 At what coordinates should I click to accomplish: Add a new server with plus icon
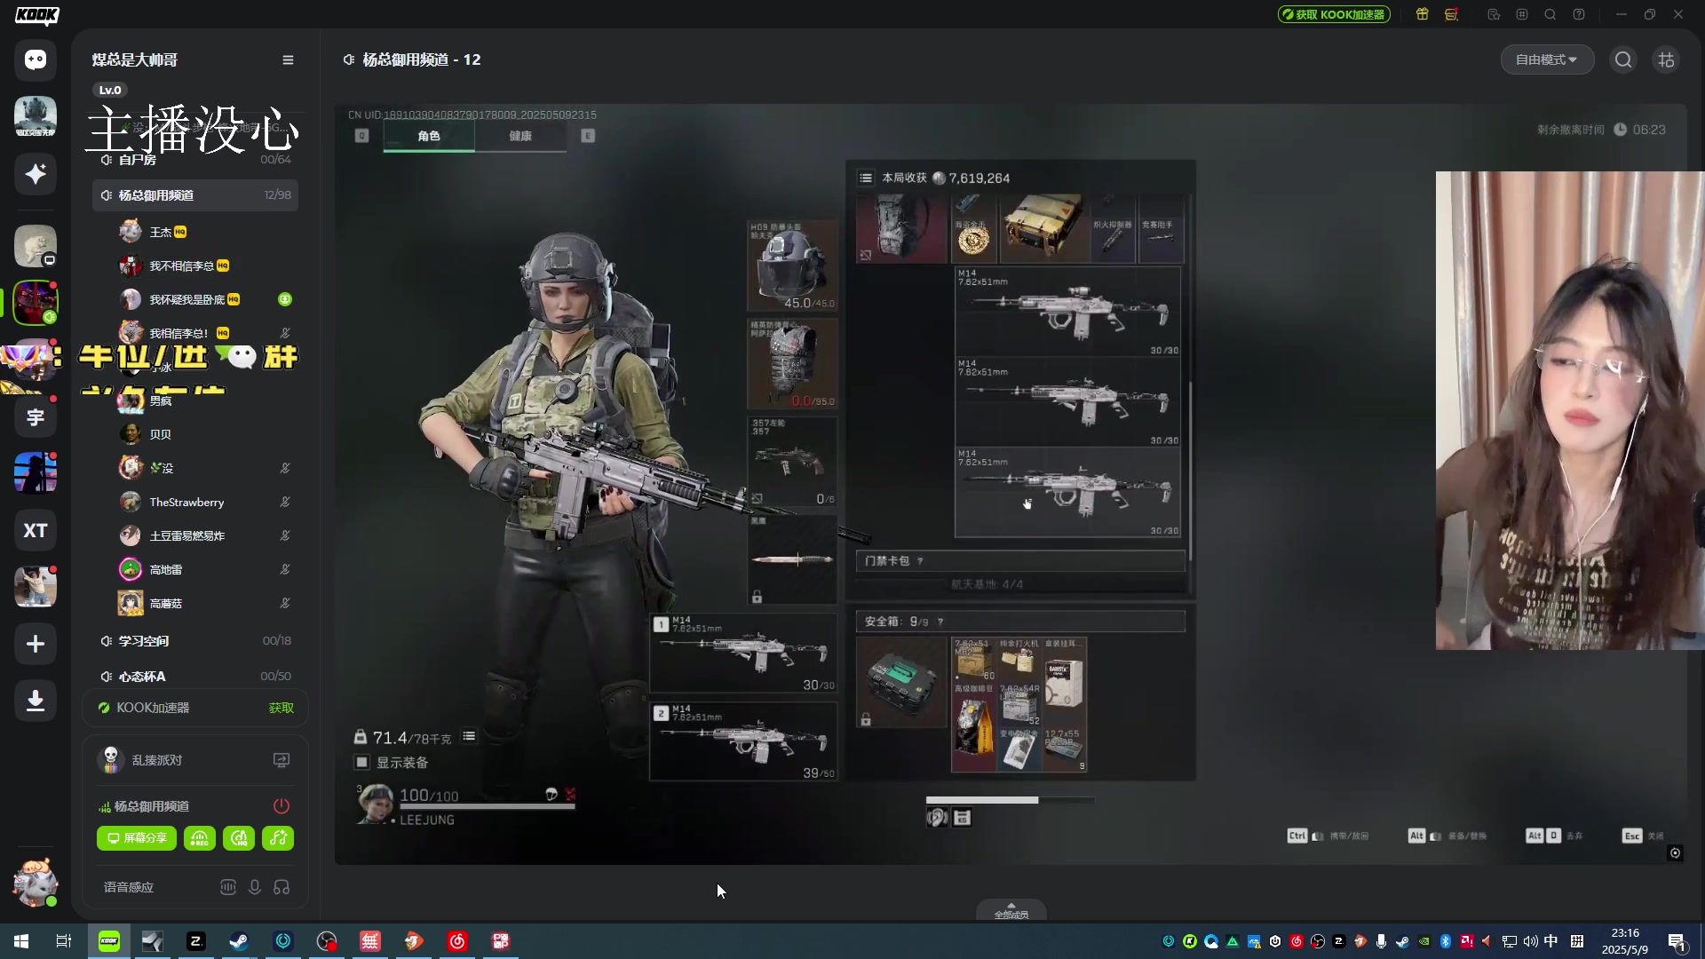pyautogui.click(x=36, y=644)
